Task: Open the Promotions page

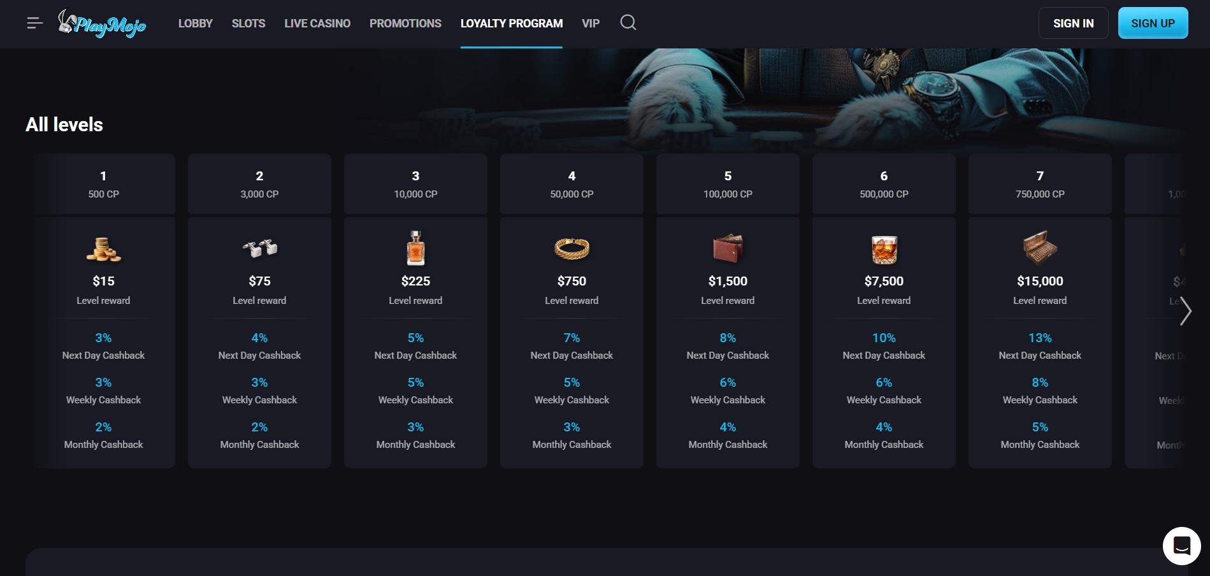Action: pyautogui.click(x=405, y=24)
